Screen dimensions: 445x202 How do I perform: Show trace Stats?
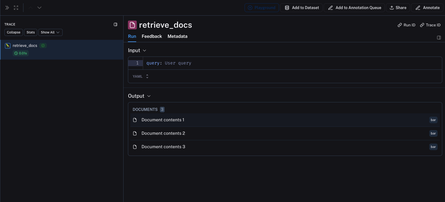[x=31, y=32]
